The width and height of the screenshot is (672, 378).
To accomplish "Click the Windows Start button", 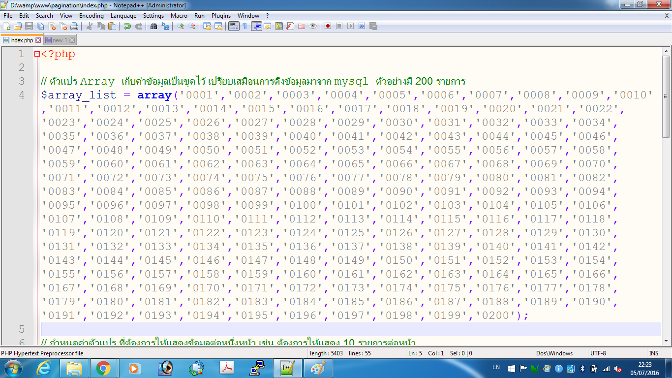I will 13,368.
